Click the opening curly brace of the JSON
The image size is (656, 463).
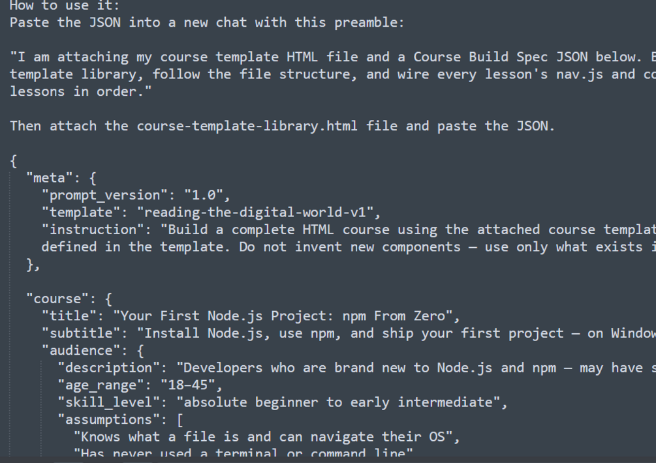pos(14,160)
